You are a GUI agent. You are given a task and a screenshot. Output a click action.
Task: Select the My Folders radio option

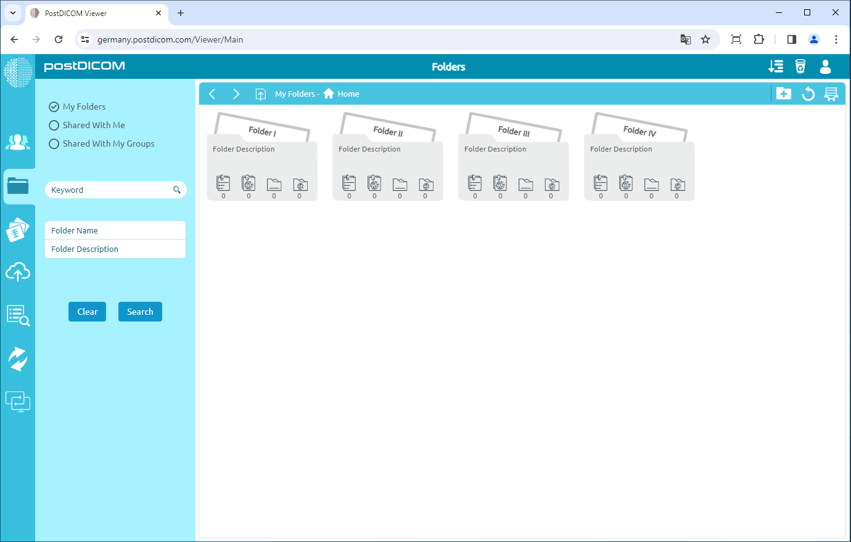(x=54, y=106)
